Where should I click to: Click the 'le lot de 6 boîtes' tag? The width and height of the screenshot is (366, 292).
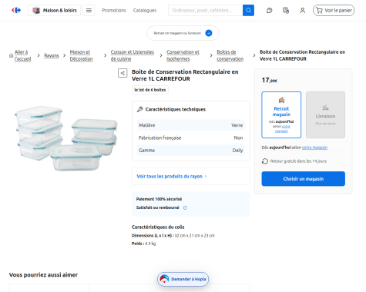tap(150, 90)
